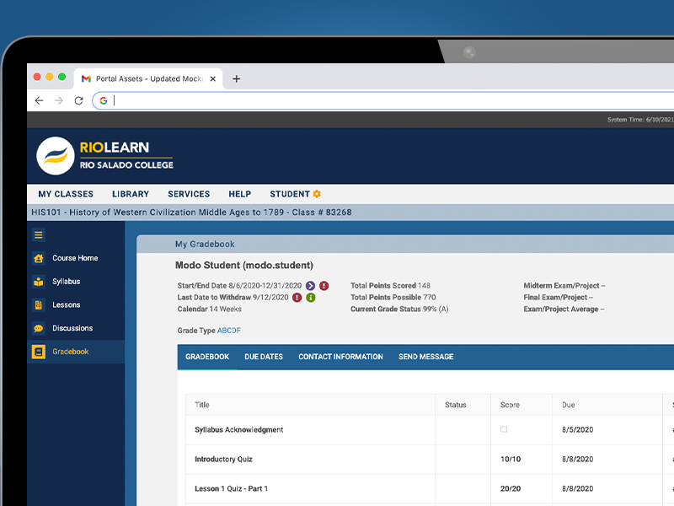Open the ABCDF grade type link

[228, 331]
